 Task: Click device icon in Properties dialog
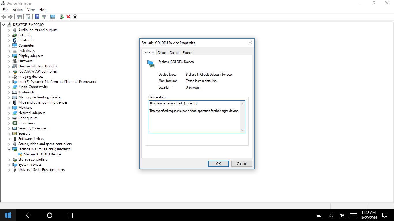(151, 64)
